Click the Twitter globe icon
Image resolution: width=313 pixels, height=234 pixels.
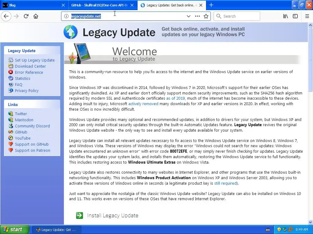click(11, 113)
